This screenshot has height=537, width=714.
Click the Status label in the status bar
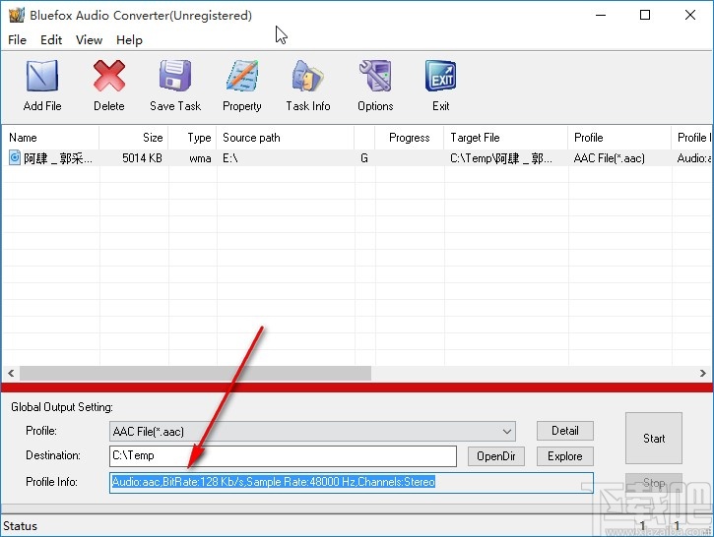[20, 526]
